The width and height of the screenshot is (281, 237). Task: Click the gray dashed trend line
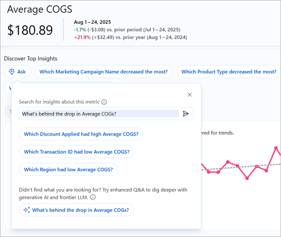coord(276,165)
